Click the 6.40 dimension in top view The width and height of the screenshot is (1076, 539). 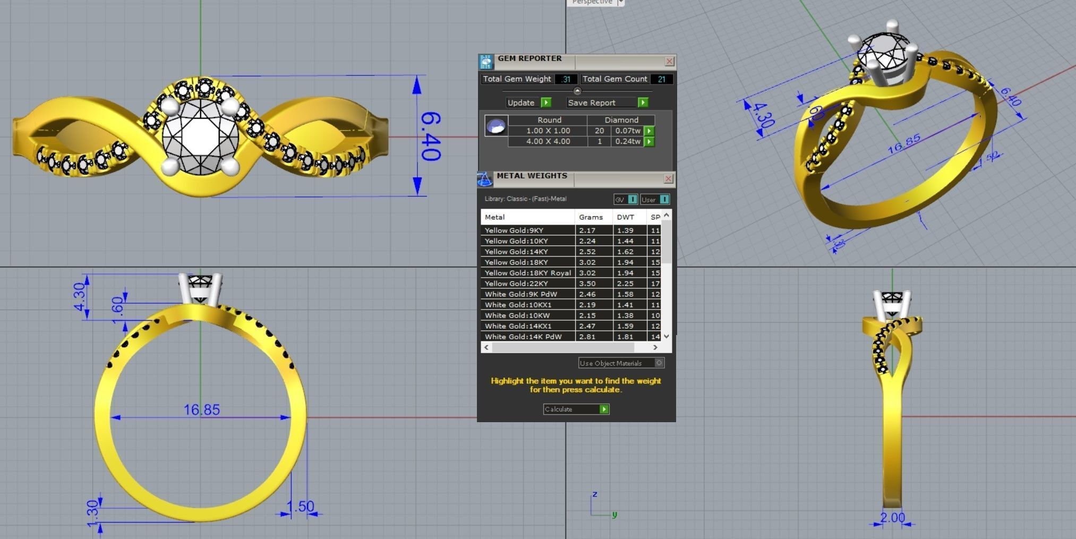click(431, 136)
